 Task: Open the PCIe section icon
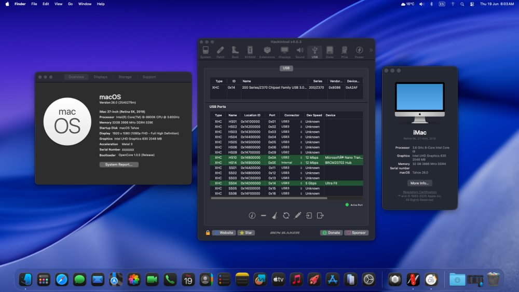[x=345, y=52]
